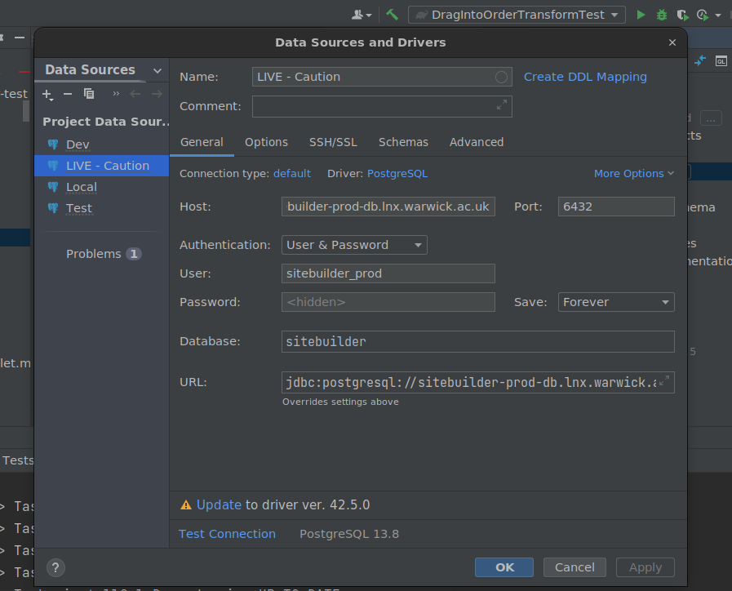Expand the Data Sources panel dropdown chevron
The width and height of the screenshot is (732, 591).
[x=157, y=70]
